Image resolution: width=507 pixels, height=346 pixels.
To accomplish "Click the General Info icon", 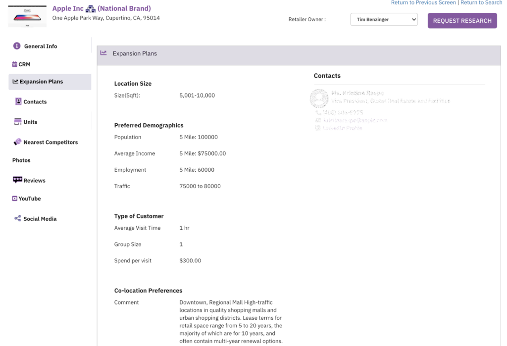I will click(17, 46).
